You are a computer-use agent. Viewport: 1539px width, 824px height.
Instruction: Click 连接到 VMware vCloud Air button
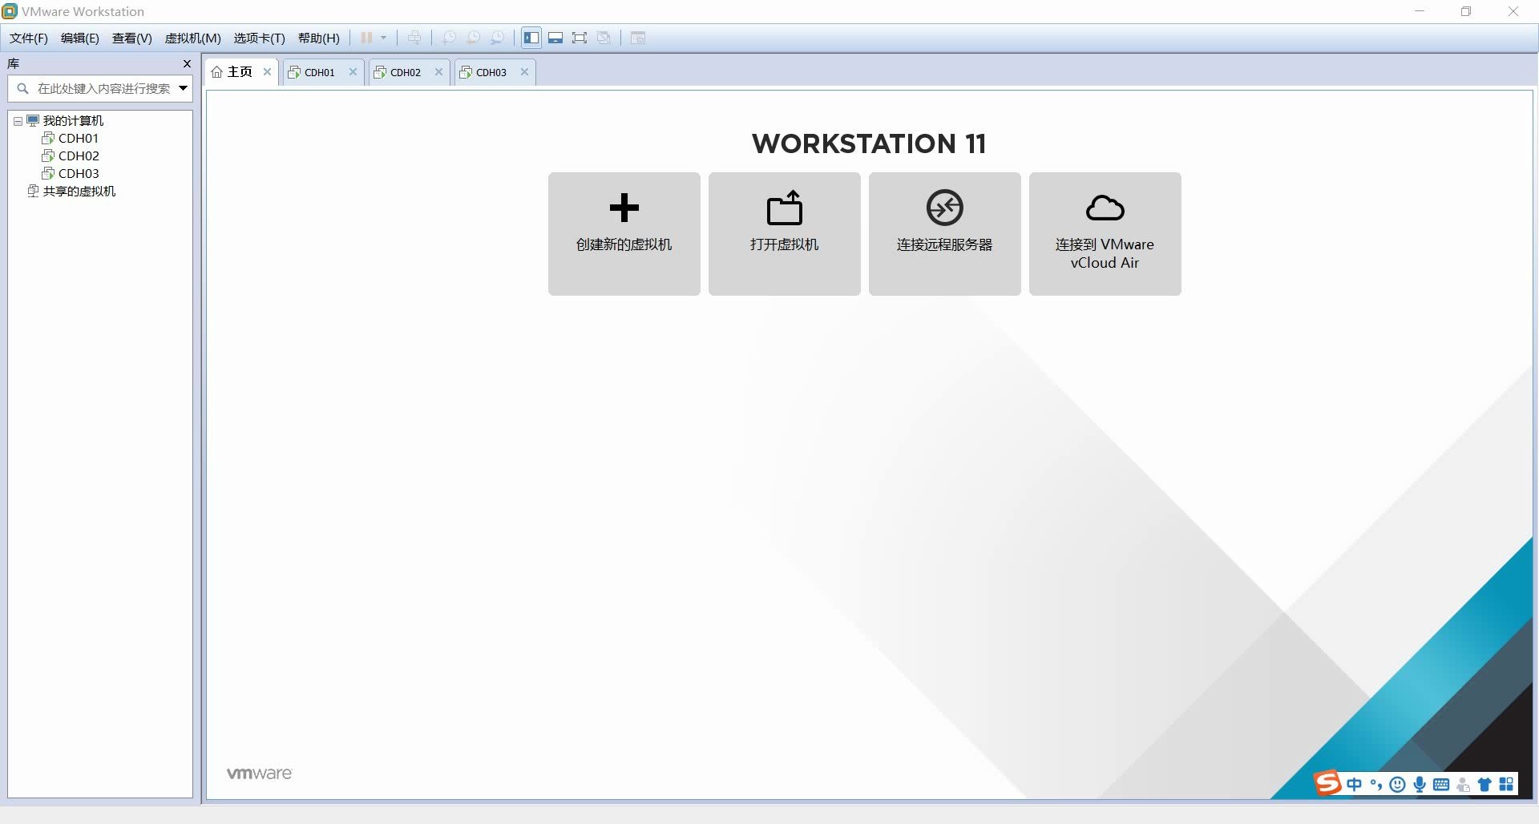[1105, 234]
